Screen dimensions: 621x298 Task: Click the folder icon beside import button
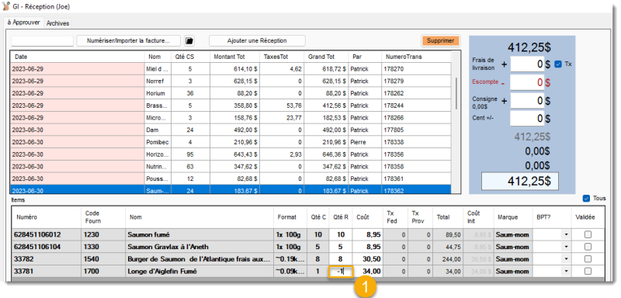189,41
